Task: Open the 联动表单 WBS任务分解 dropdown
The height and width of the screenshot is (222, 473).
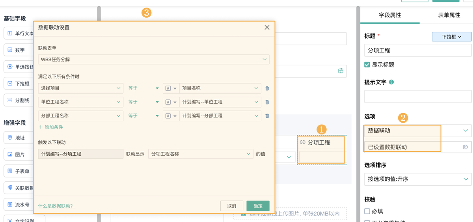Action: [154, 60]
